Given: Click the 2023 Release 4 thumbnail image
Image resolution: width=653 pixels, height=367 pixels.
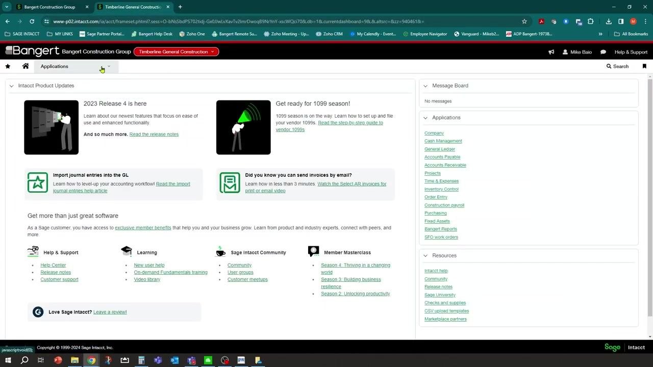Looking at the screenshot, I should point(51,127).
